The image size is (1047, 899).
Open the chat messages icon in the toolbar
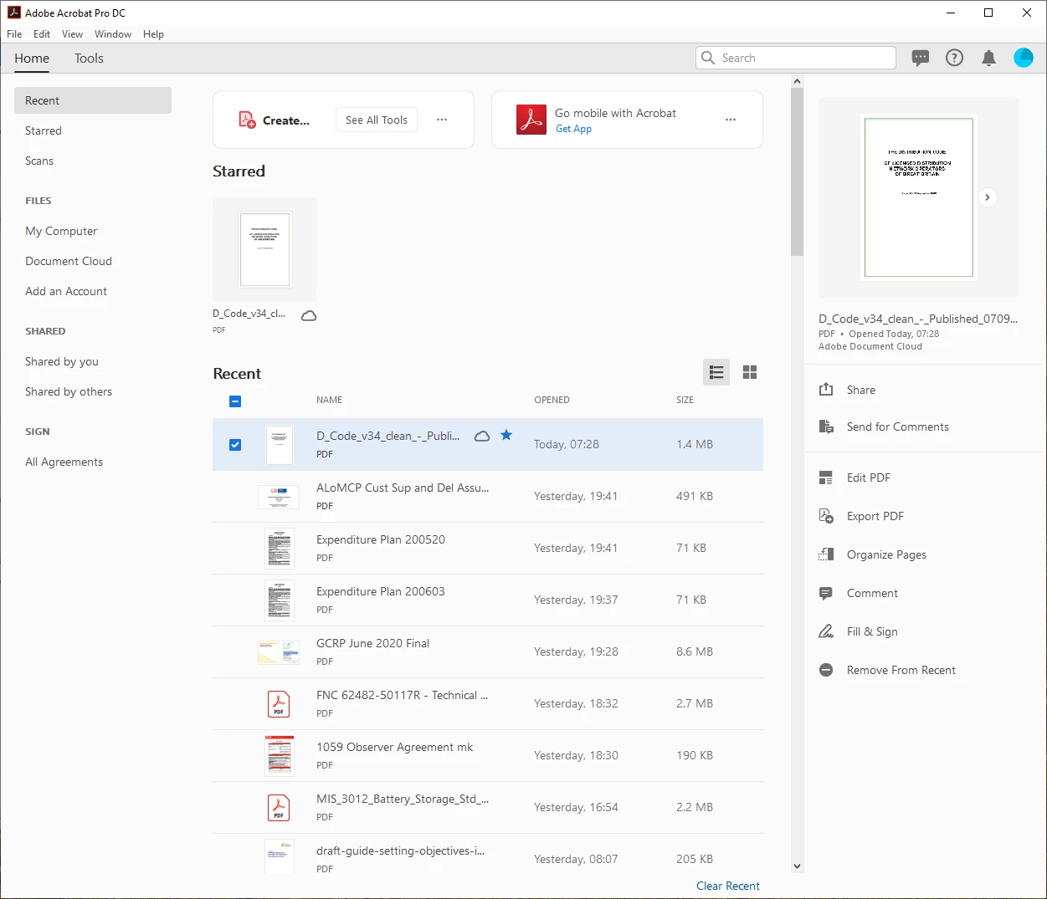click(921, 58)
